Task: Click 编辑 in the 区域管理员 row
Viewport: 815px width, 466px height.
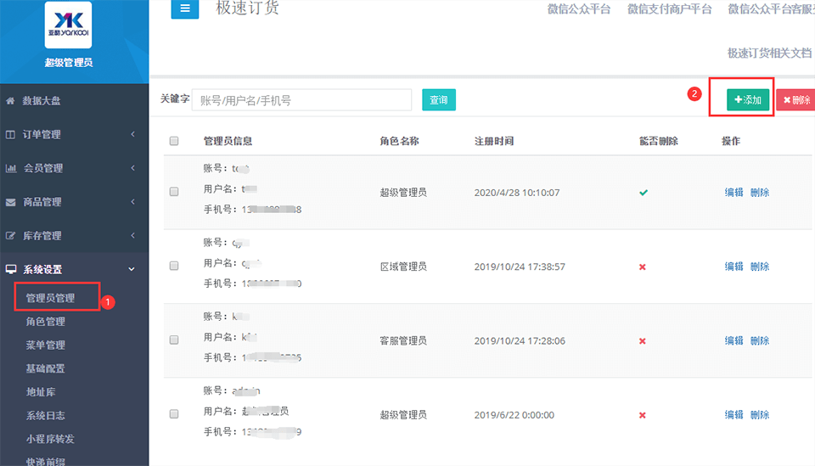Action: pyautogui.click(x=733, y=267)
